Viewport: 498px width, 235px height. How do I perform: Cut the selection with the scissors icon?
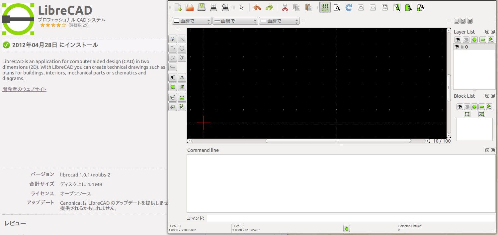pyautogui.click(x=285, y=7)
